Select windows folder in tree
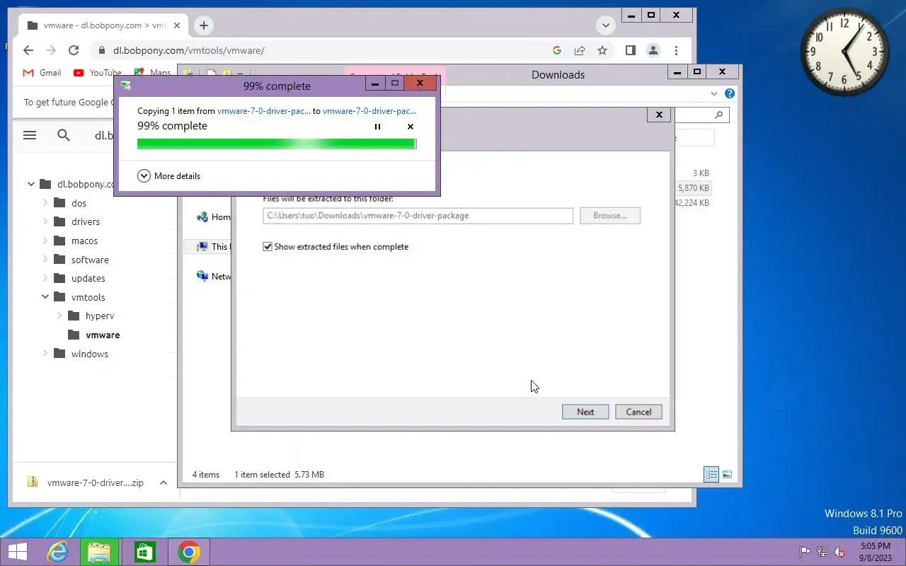 click(x=90, y=354)
